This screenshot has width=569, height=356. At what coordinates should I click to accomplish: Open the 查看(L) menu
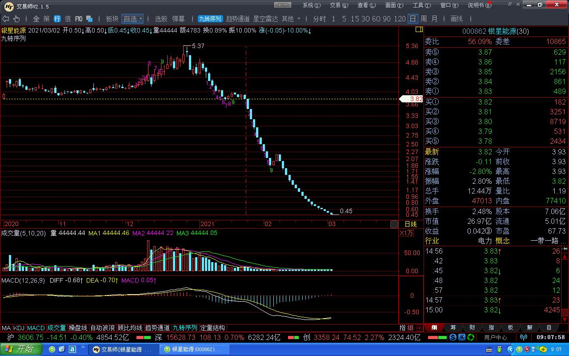(x=366, y=5)
